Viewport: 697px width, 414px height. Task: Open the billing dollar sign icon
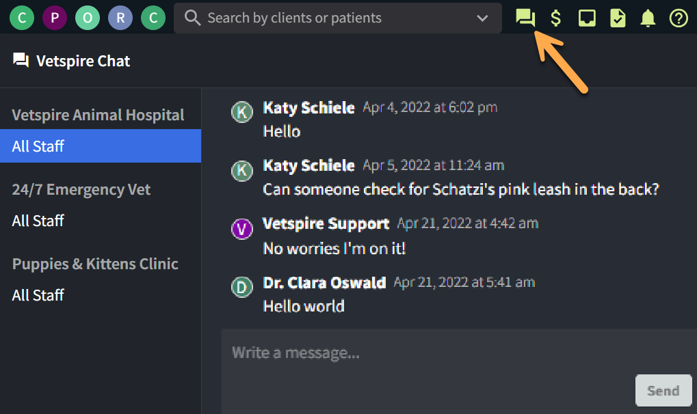(555, 18)
